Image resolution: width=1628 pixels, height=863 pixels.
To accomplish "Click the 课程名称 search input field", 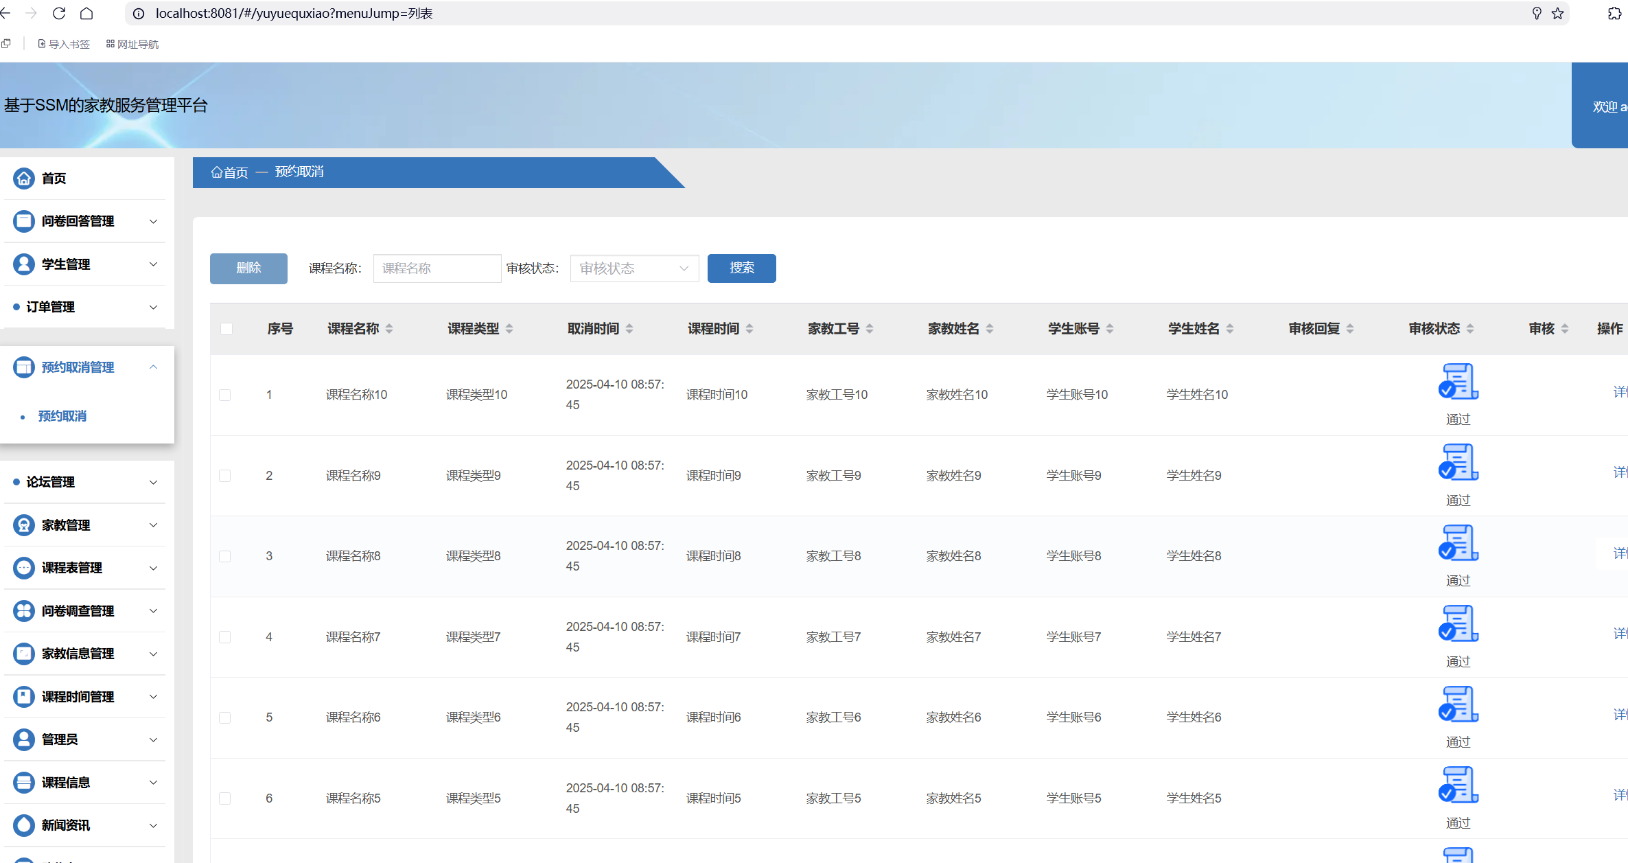I will [x=437, y=268].
